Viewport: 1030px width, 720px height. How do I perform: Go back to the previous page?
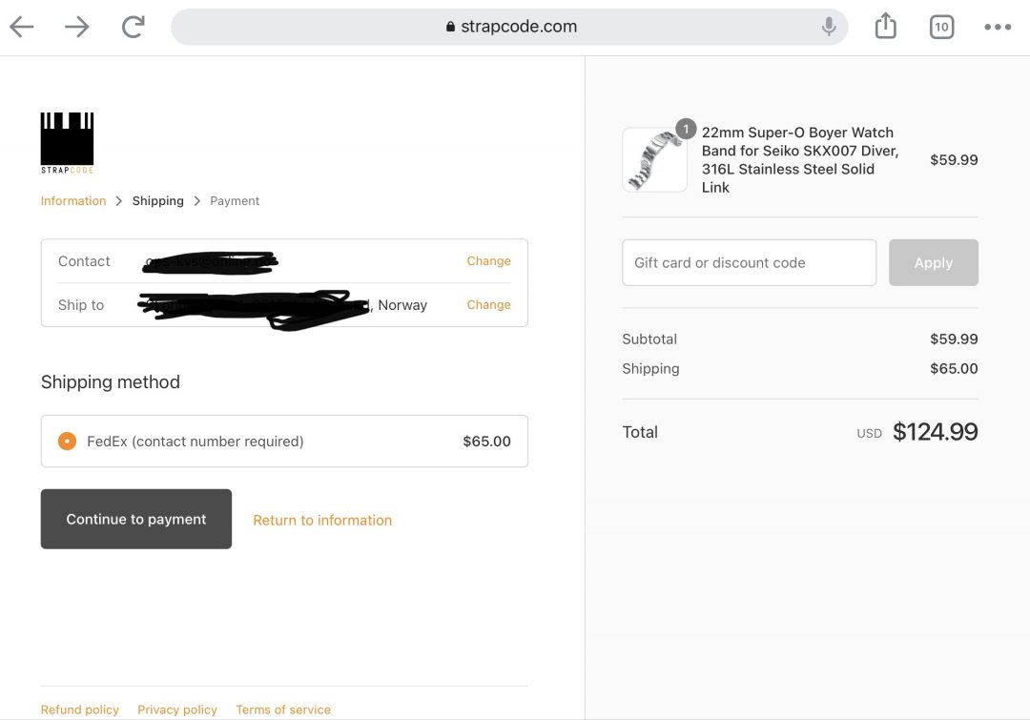click(22, 27)
